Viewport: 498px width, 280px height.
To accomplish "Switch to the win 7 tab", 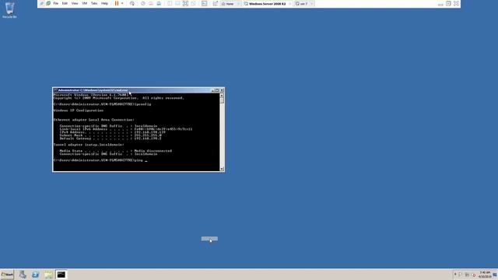I will point(303,3).
